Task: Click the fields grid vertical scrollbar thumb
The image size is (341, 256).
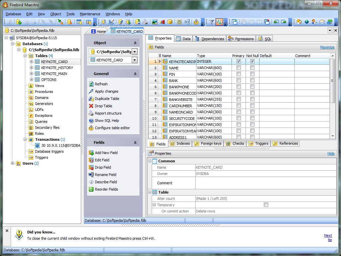Action: click(332, 81)
